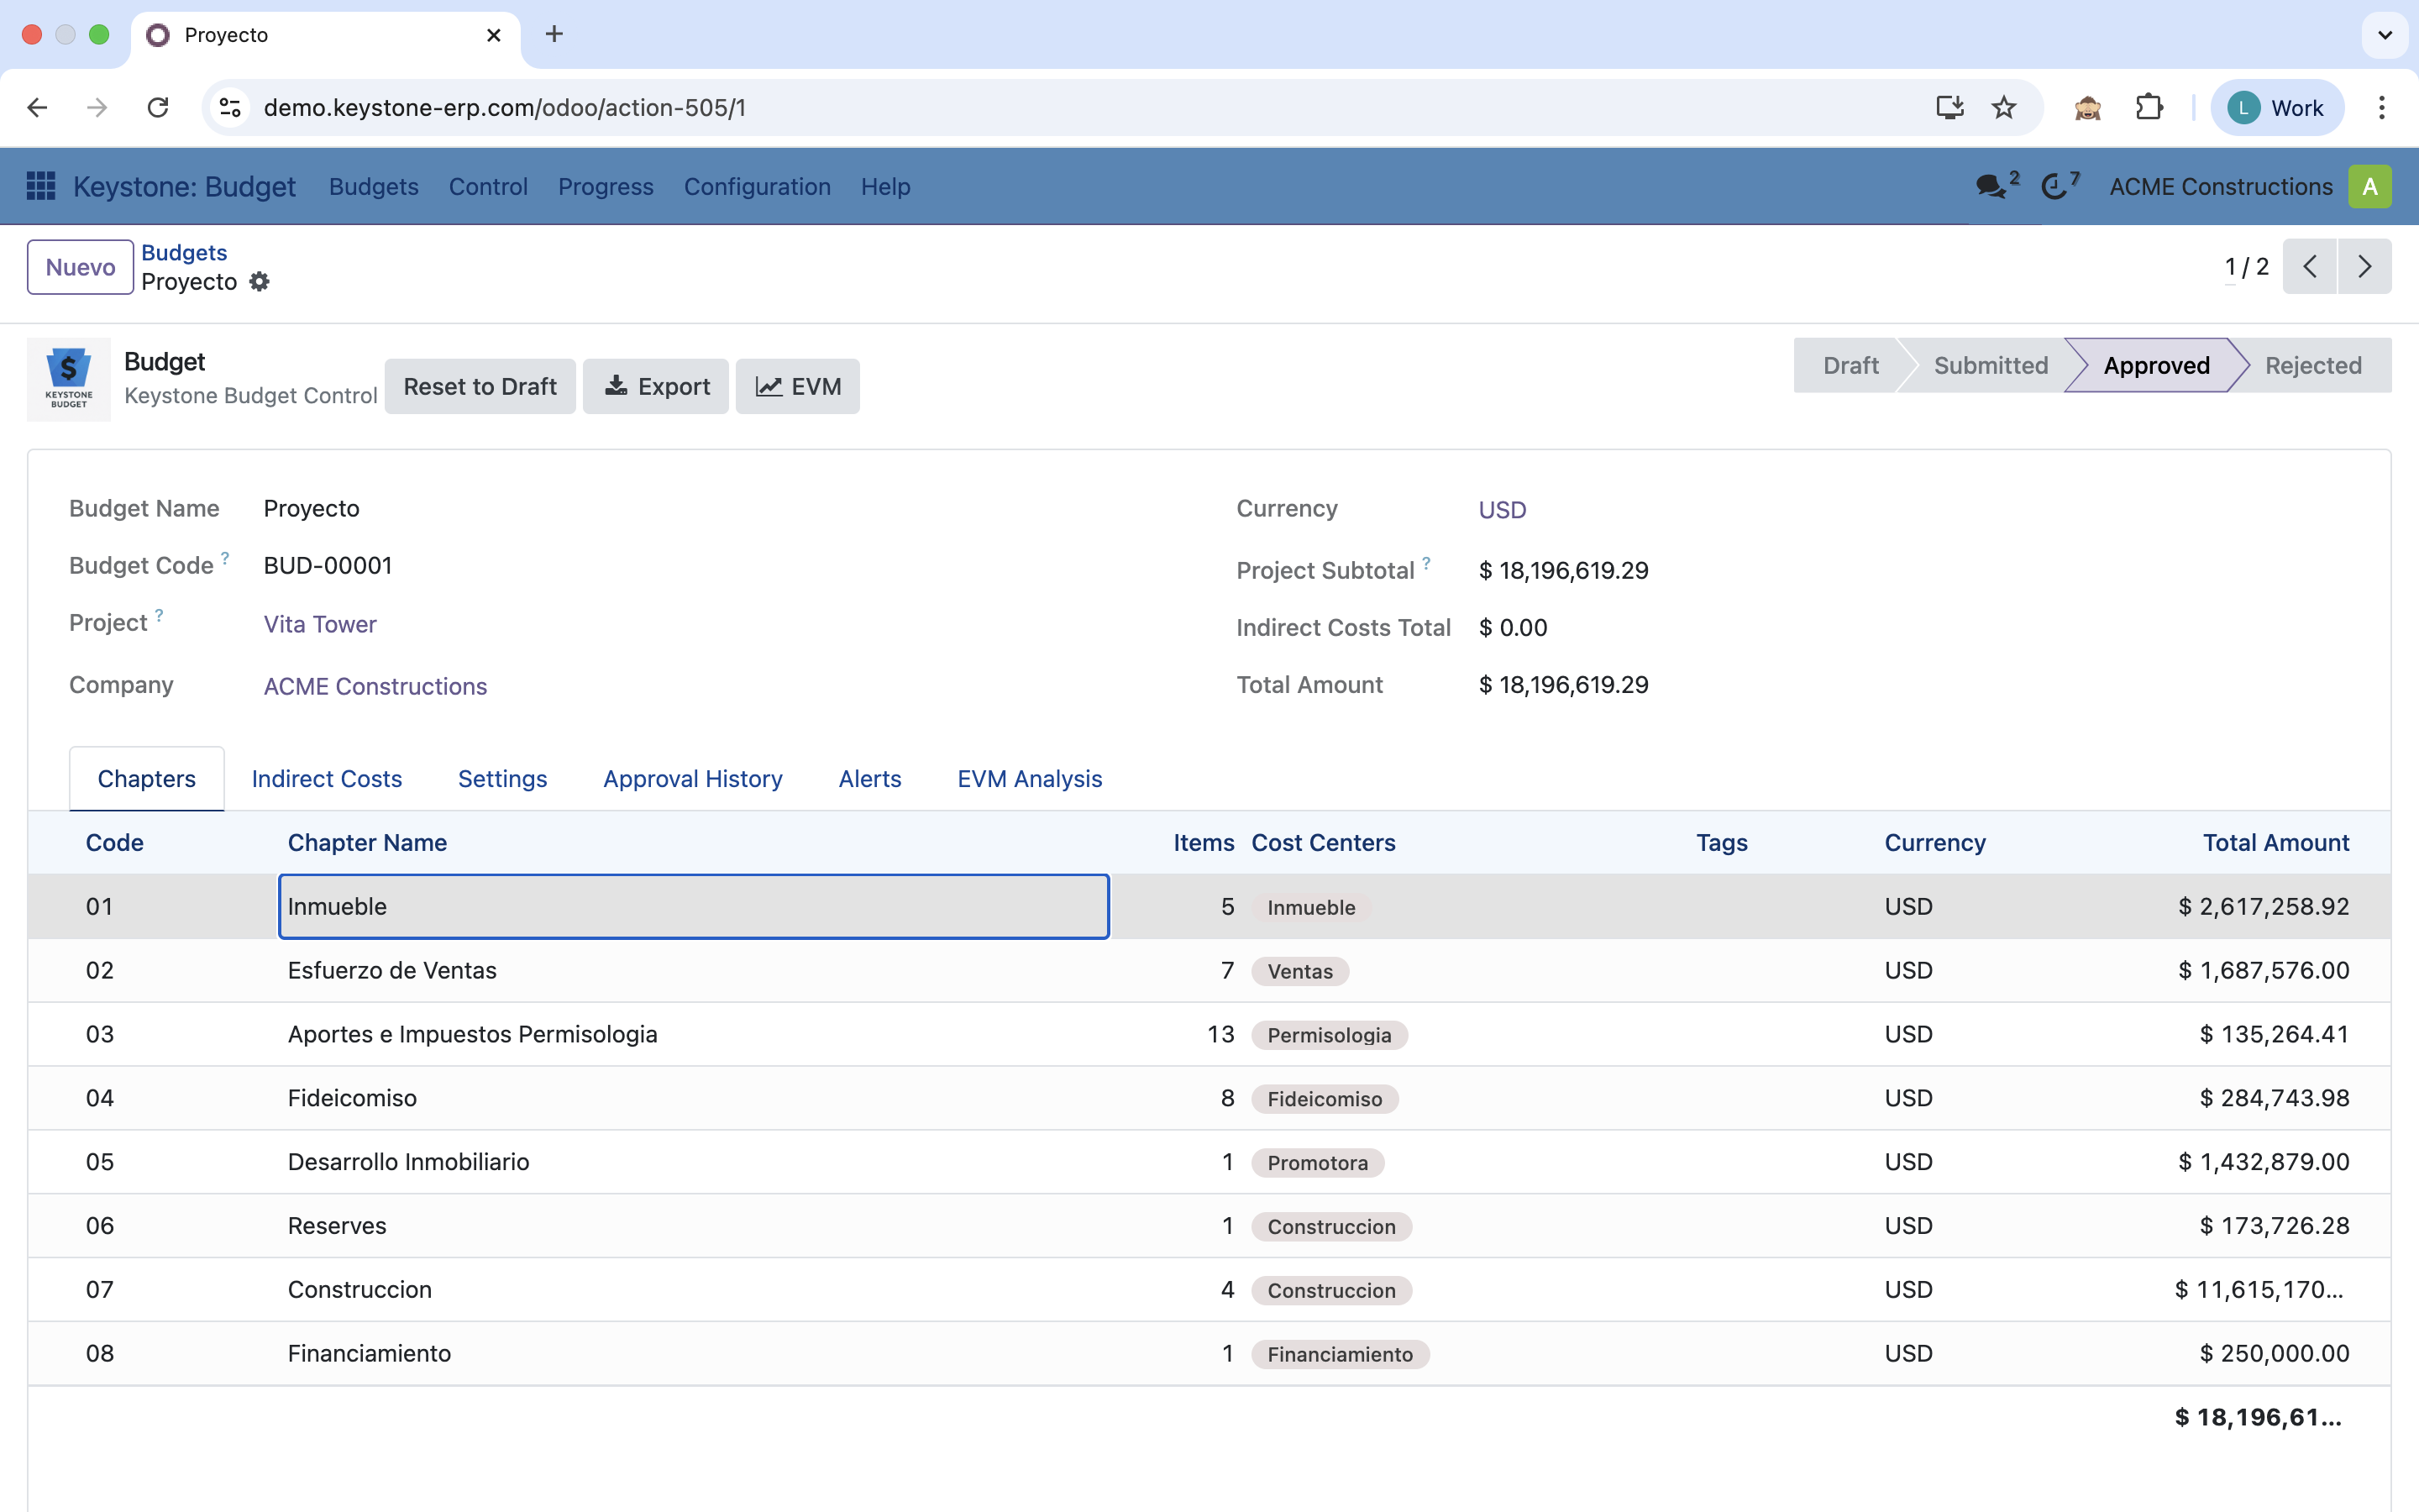Switch to the Indirect Costs tab
This screenshot has width=2419, height=1512.
327,778
